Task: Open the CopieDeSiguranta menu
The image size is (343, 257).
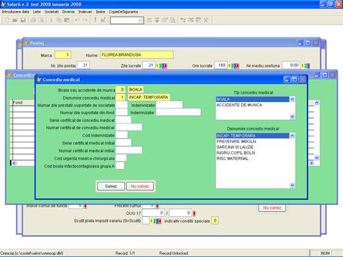Action: tap(123, 12)
